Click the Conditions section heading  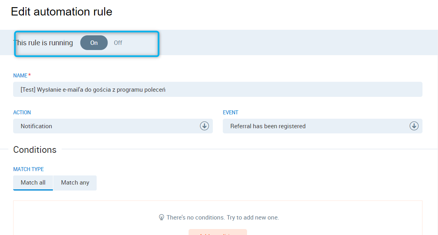coord(35,150)
